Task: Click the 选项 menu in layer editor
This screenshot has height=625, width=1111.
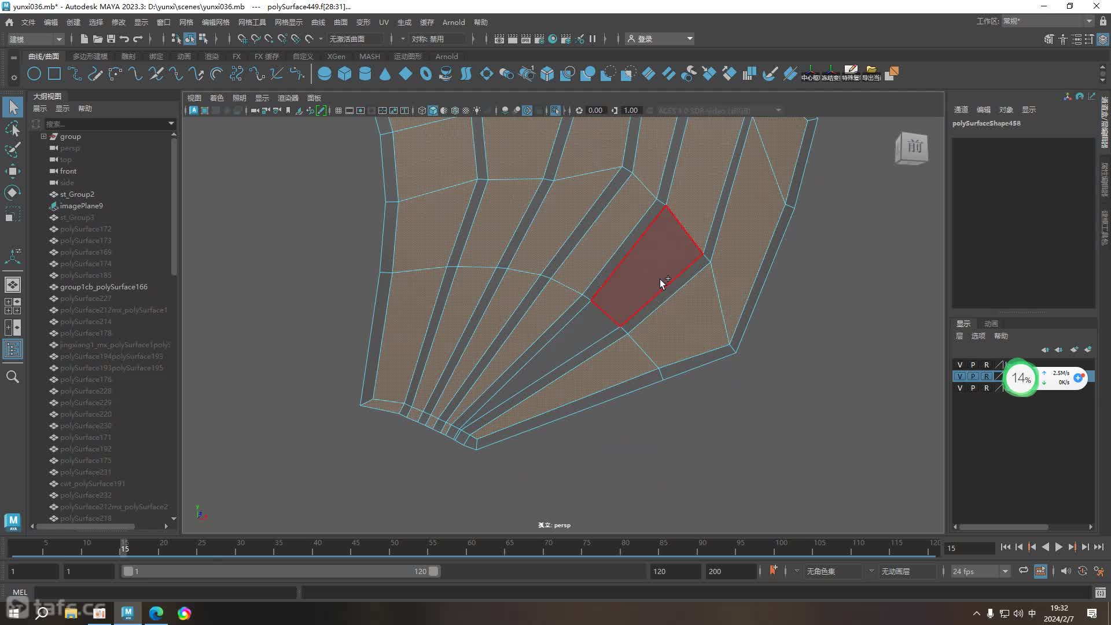Action: pos(978,336)
